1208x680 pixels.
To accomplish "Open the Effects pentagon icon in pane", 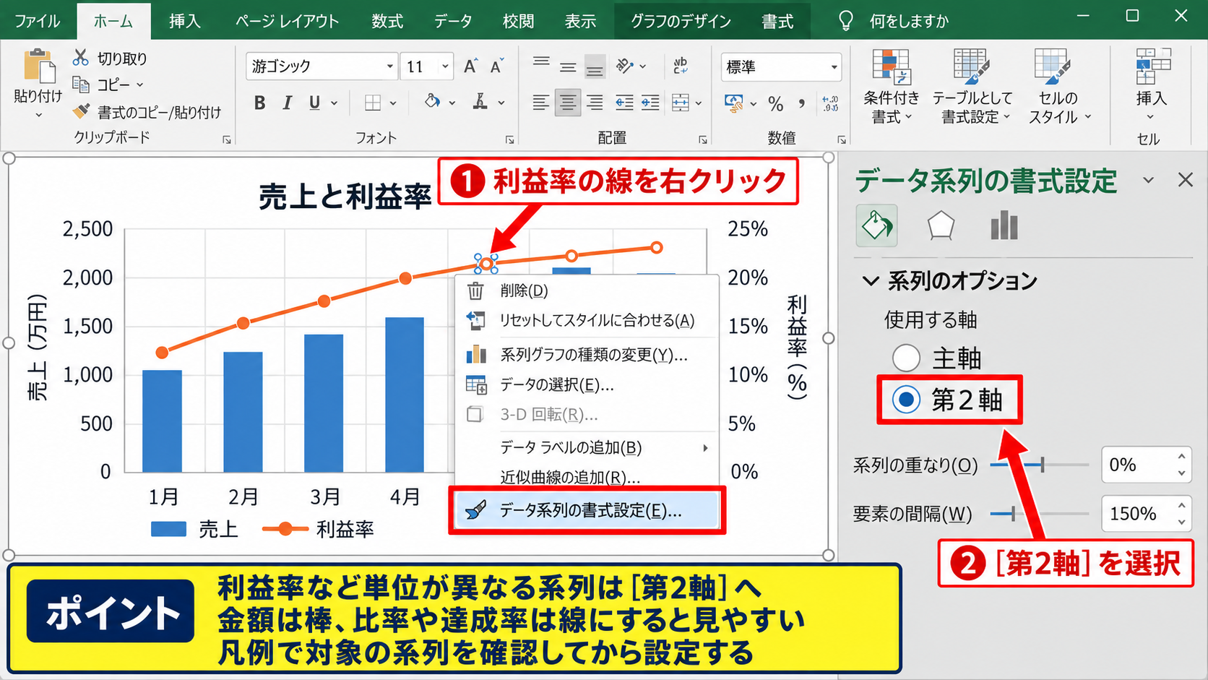I will click(x=941, y=226).
